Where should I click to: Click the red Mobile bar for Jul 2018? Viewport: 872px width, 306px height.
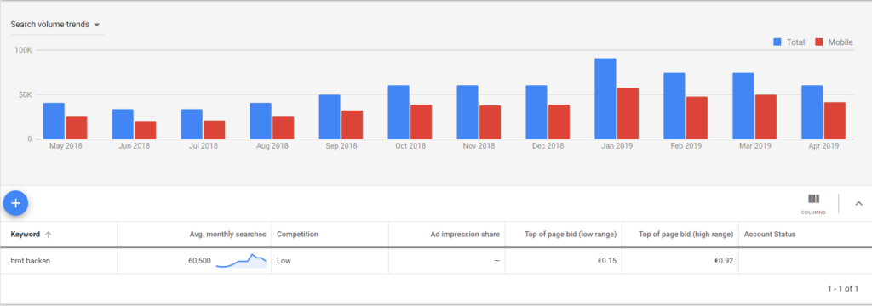pos(214,130)
